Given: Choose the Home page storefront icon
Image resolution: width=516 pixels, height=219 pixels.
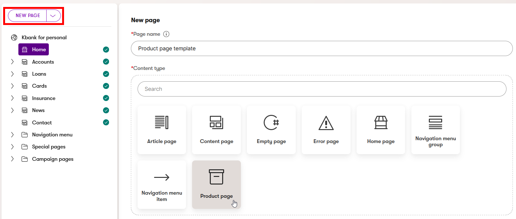Looking at the screenshot, I should click(381, 122).
